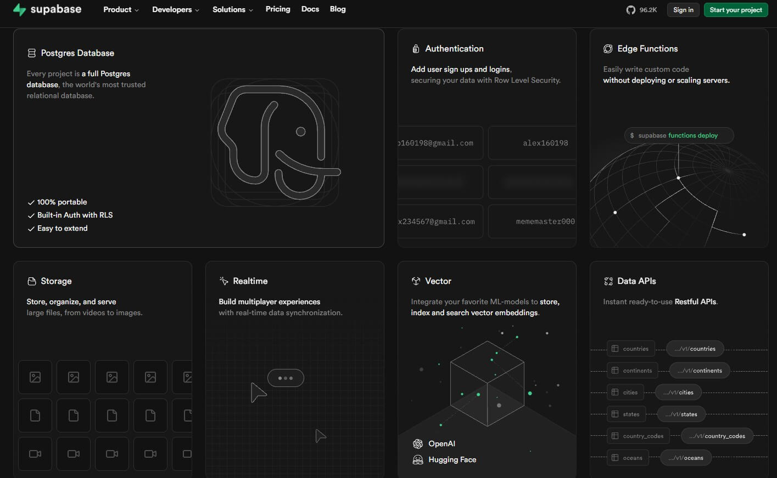Click the Postgres Database icon
This screenshot has width=777, height=478.
point(31,53)
